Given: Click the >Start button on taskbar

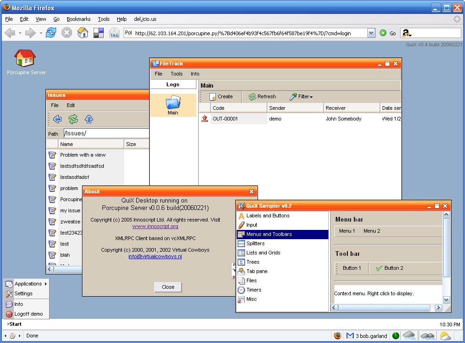Looking at the screenshot, I should click(14, 324).
